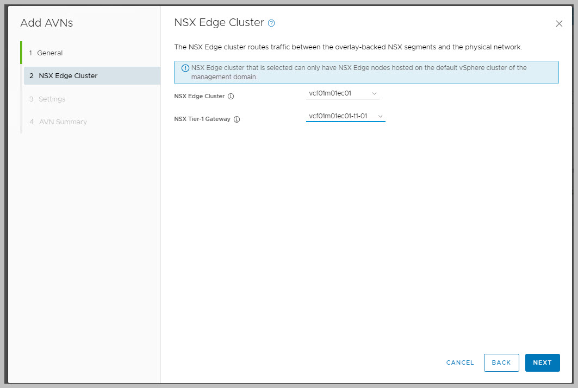Click the help icon beside NSX Edge Cluster heading
578x388 pixels.
point(271,23)
